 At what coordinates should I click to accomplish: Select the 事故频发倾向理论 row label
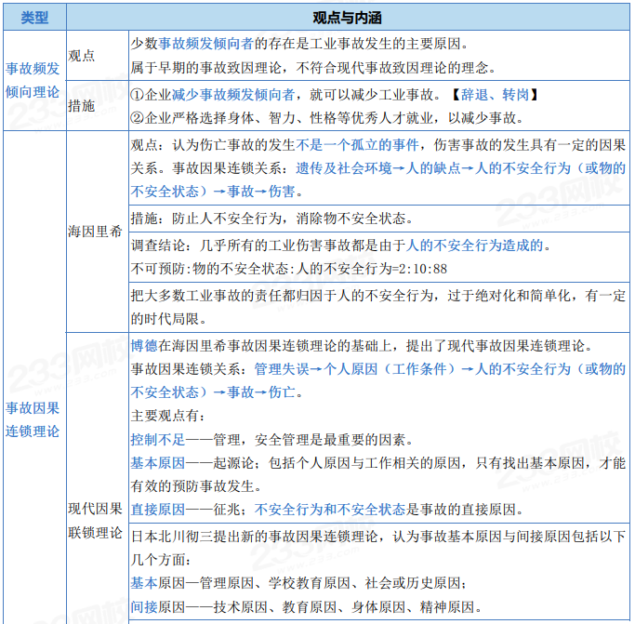pyautogui.click(x=33, y=80)
